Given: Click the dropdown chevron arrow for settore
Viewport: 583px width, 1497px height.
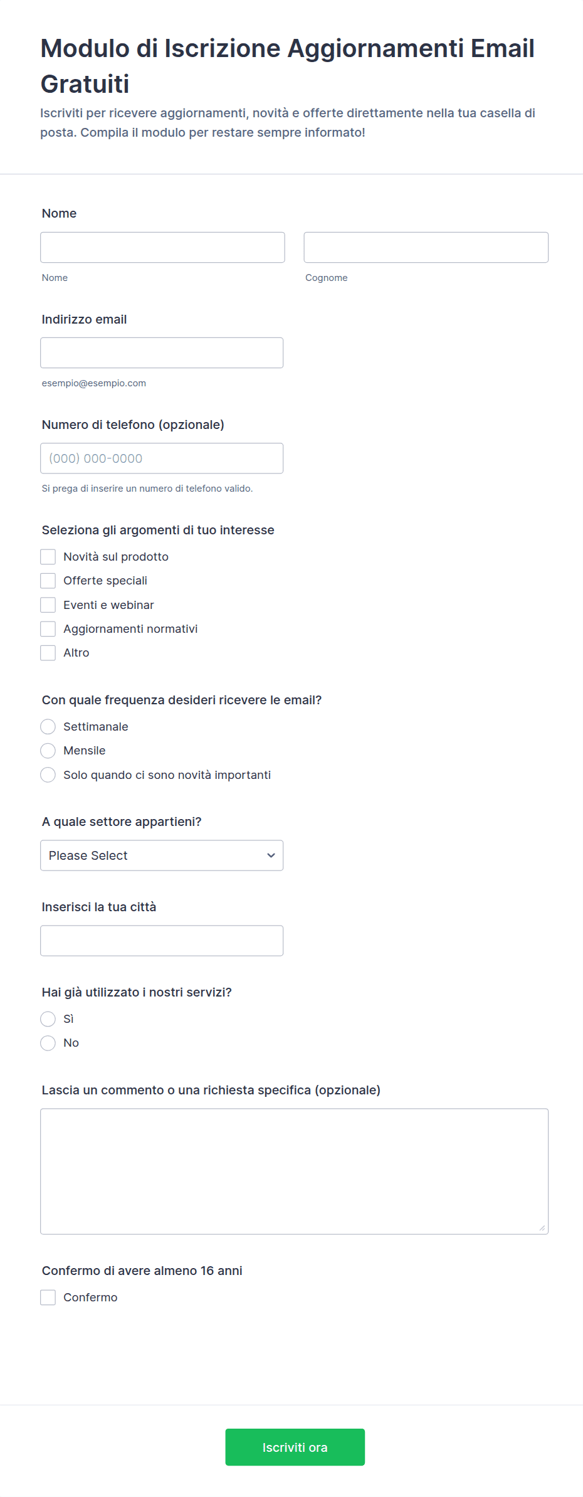Looking at the screenshot, I should point(271,855).
